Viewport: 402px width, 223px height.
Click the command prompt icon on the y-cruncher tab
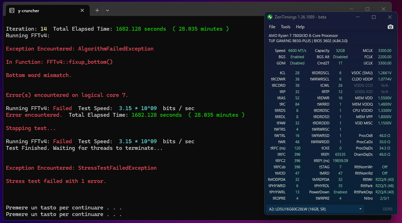[12, 10]
